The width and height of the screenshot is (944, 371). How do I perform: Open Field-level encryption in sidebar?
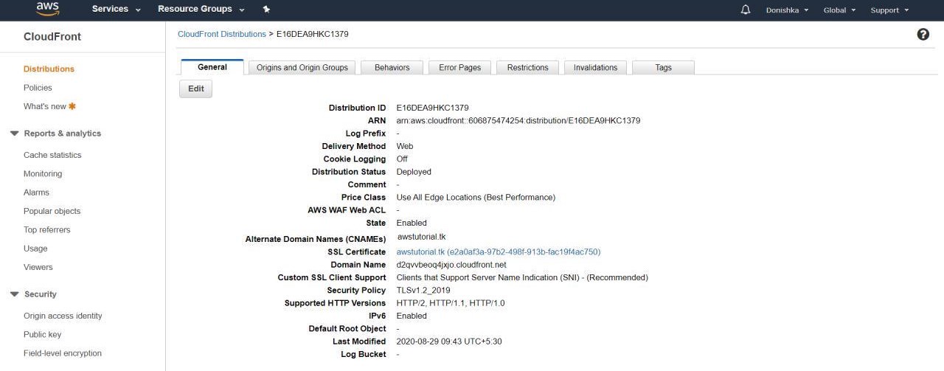[63, 353]
